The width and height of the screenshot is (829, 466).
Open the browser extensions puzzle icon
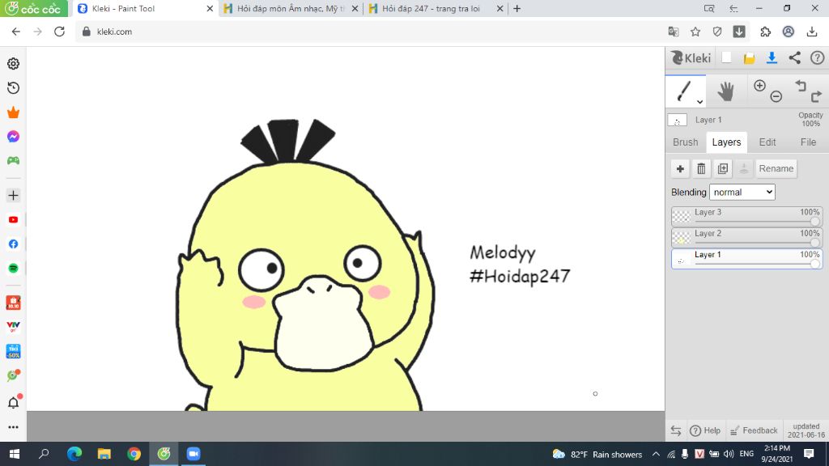point(765,32)
